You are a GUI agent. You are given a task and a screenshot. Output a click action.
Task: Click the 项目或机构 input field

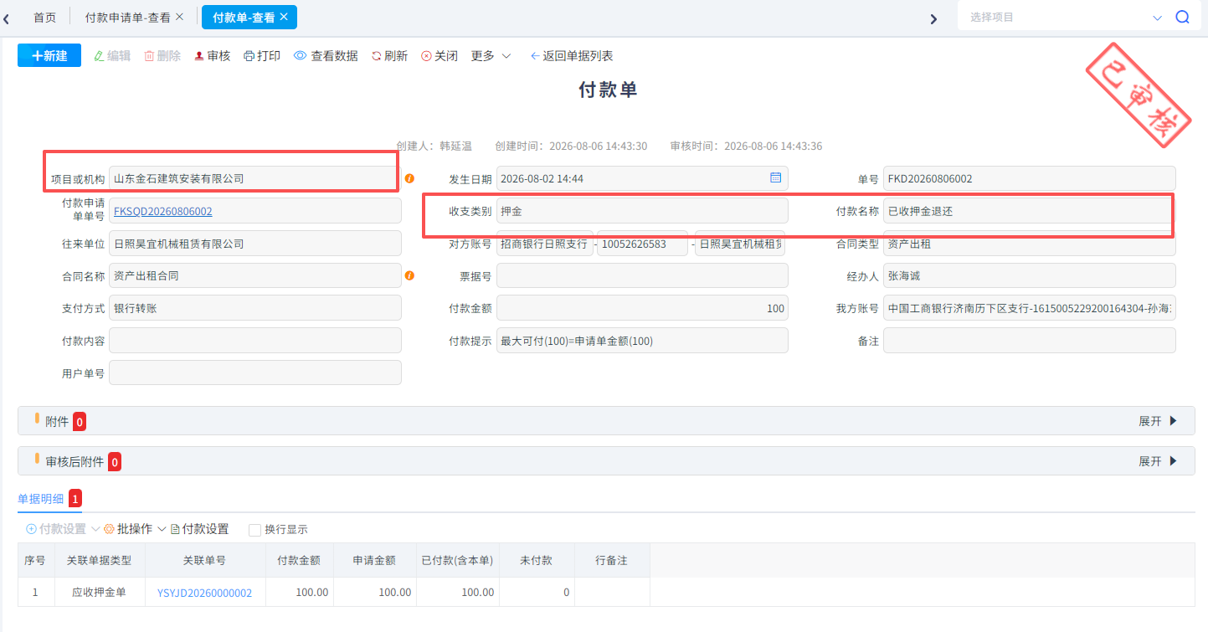click(255, 178)
